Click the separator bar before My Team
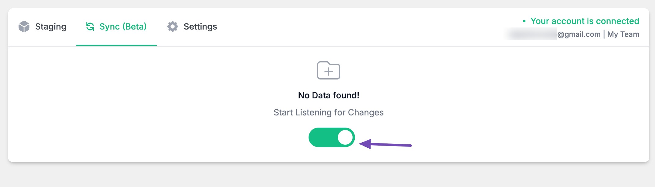 pos(604,34)
